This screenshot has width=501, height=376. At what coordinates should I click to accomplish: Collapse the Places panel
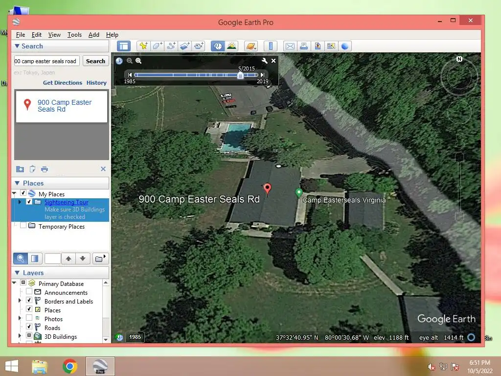(17, 183)
